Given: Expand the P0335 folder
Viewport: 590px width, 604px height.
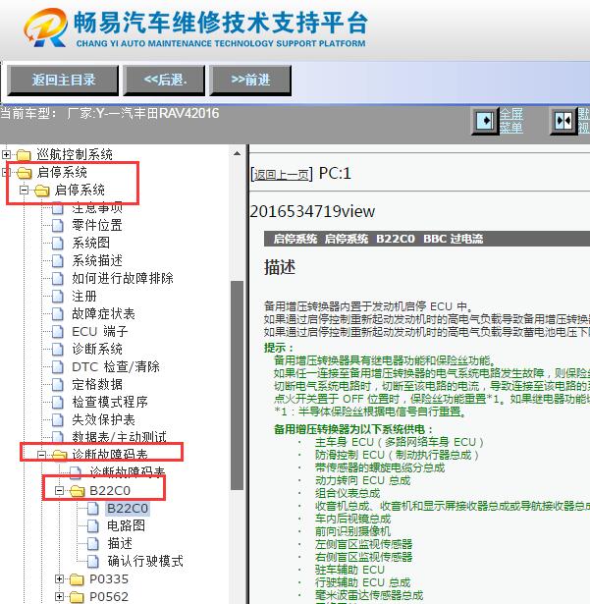Looking at the screenshot, I should (59, 578).
